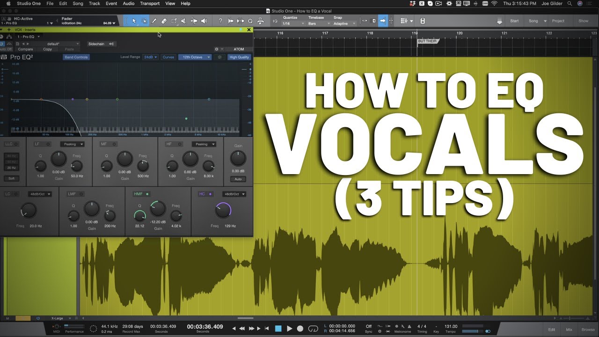Image resolution: width=599 pixels, height=337 pixels.
Task: Open the 1 - Pro EQ insert dropdown
Action: pos(29,37)
